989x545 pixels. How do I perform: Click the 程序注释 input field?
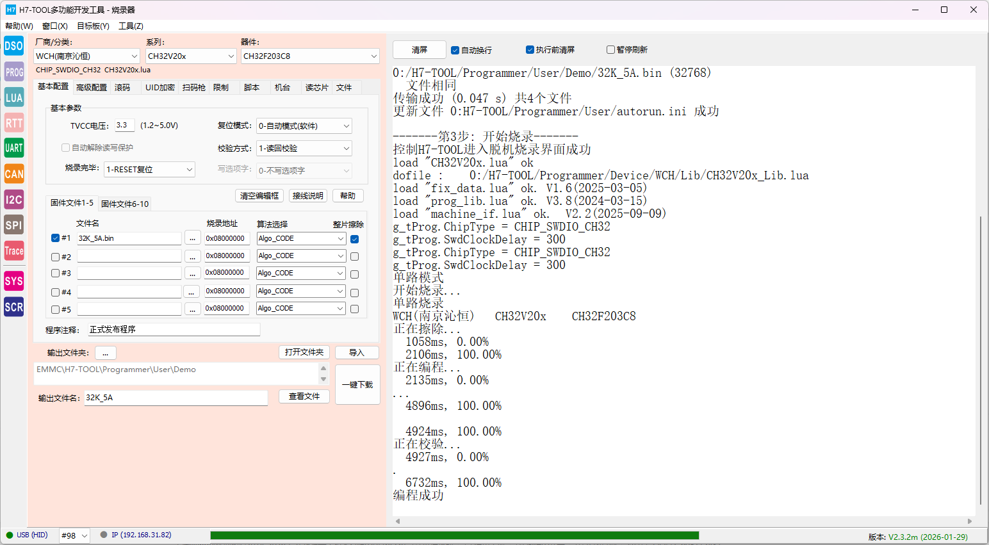(x=174, y=330)
